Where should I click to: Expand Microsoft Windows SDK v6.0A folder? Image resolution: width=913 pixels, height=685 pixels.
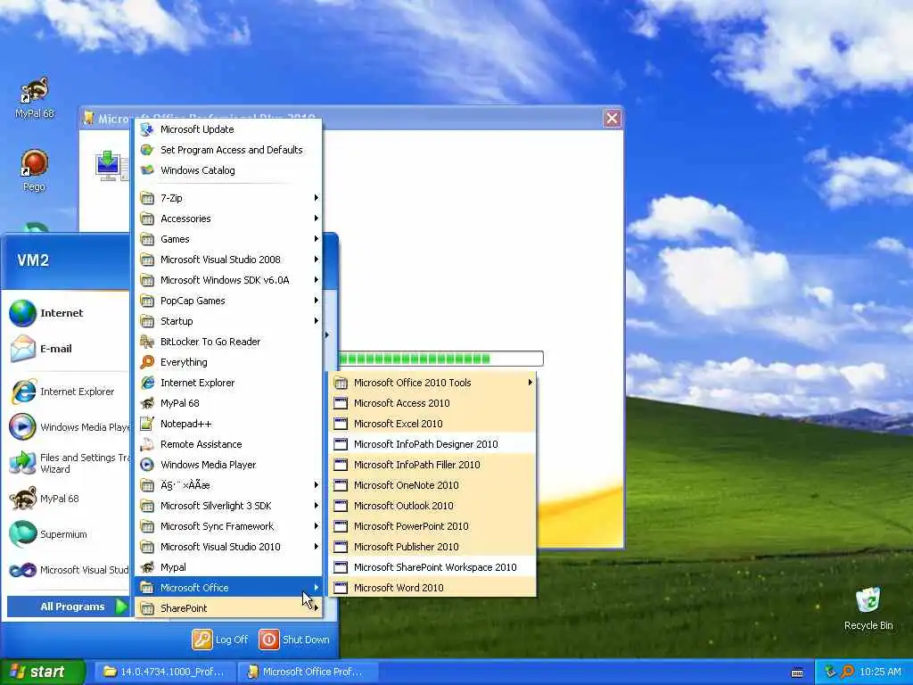click(x=229, y=280)
